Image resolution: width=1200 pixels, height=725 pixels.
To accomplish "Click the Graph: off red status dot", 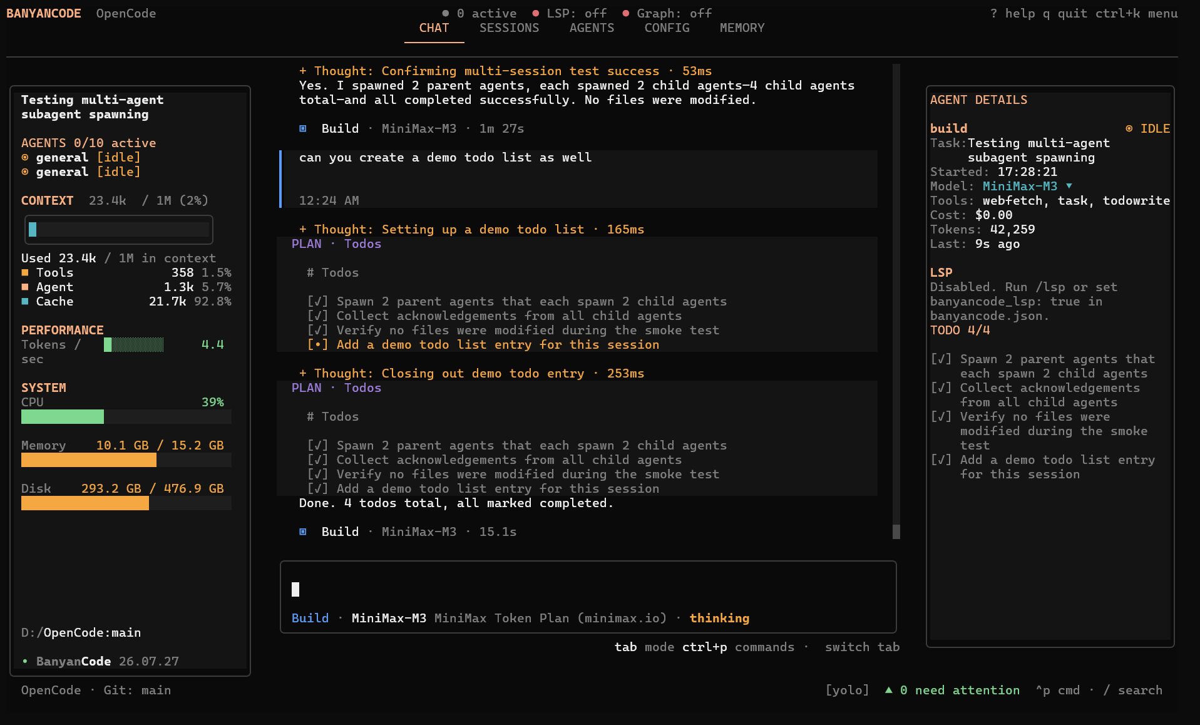I will click(626, 13).
